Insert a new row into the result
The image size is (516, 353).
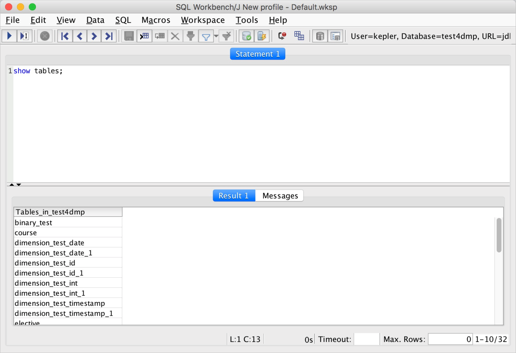pos(144,36)
